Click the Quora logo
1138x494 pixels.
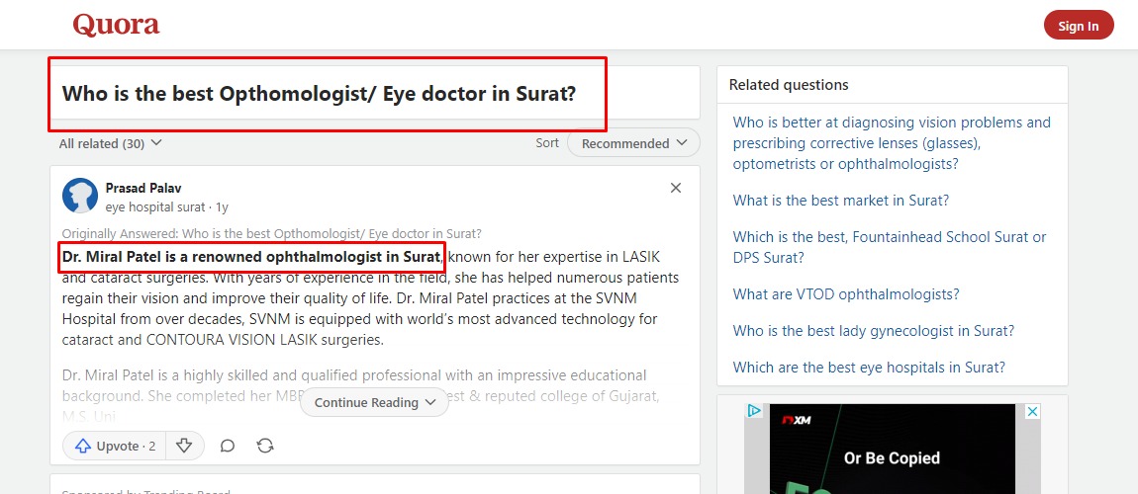coord(116,26)
